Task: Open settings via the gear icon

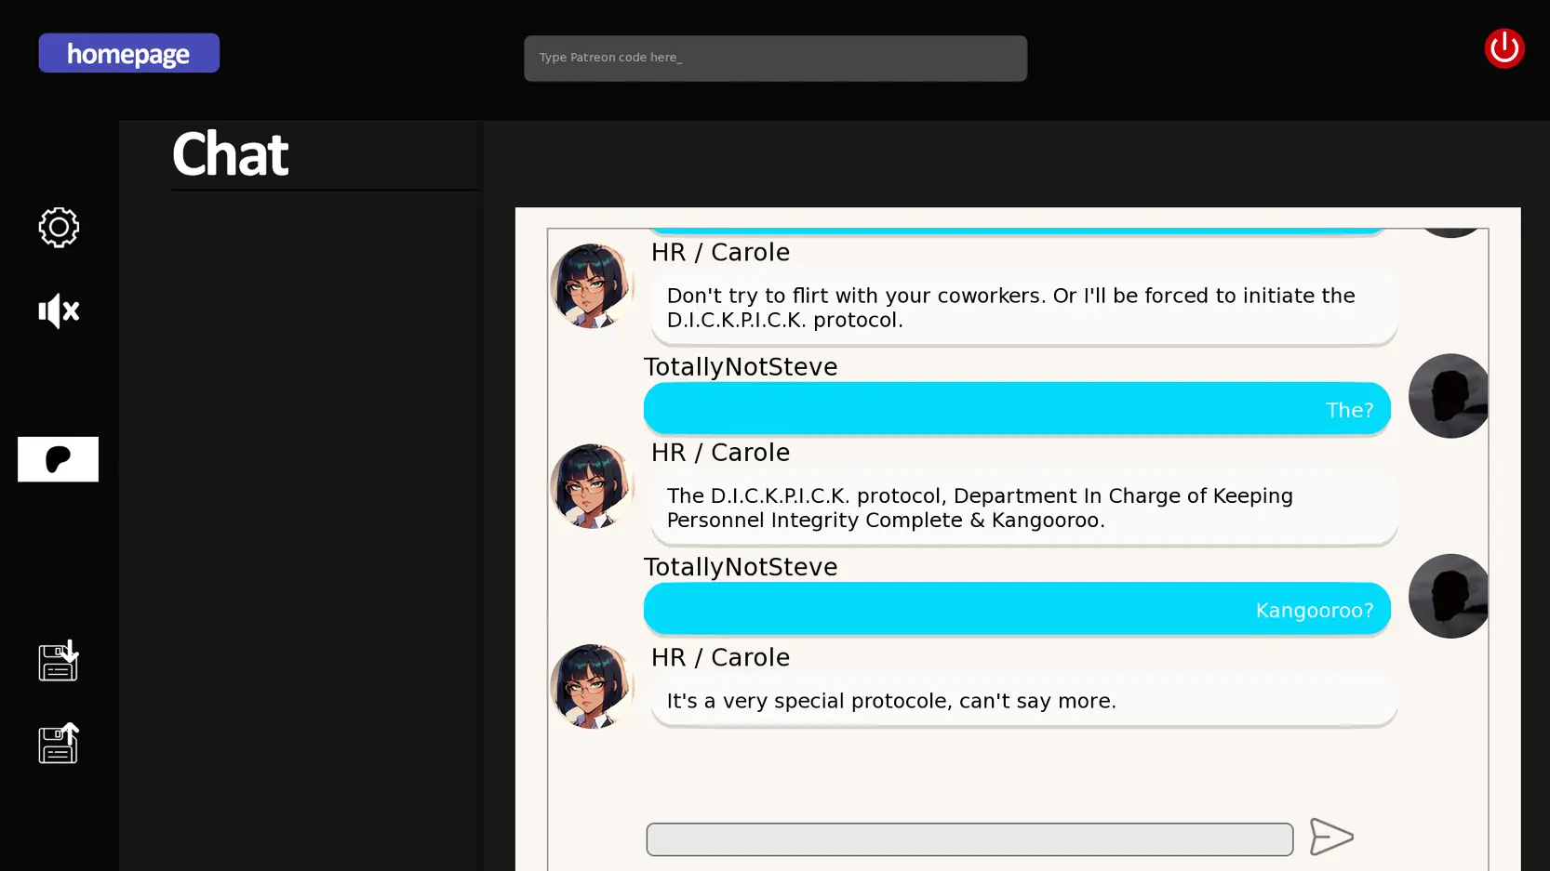Action: (x=59, y=227)
